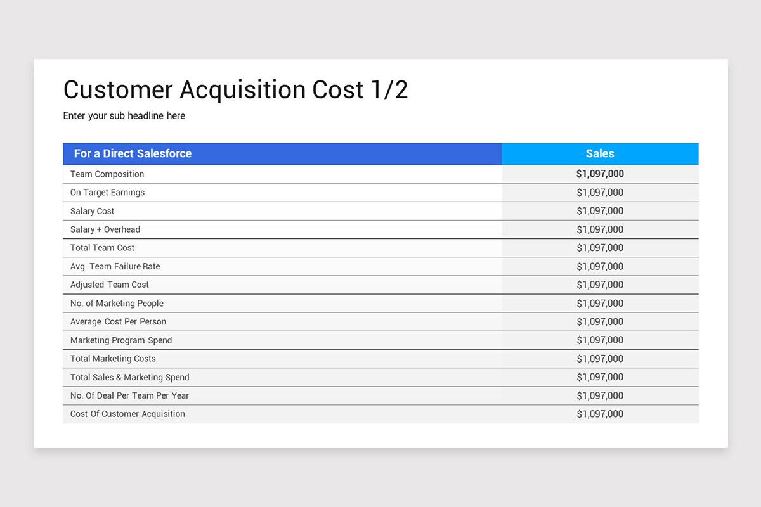Click the Adjusted Team Cost label
Screen dimensions: 761x507
click(110, 285)
